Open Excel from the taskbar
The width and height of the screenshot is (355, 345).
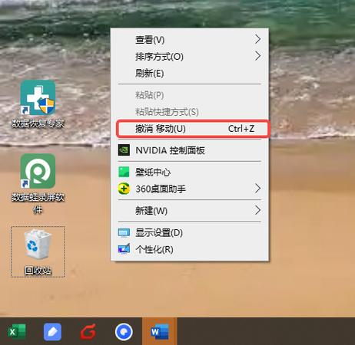tap(17, 332)
